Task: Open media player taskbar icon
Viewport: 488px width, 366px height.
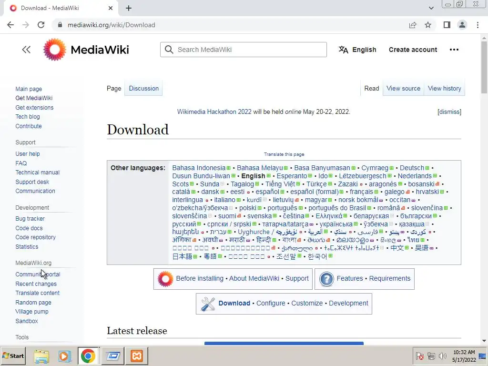Action: pyautogui.click(x=65, y=356)
